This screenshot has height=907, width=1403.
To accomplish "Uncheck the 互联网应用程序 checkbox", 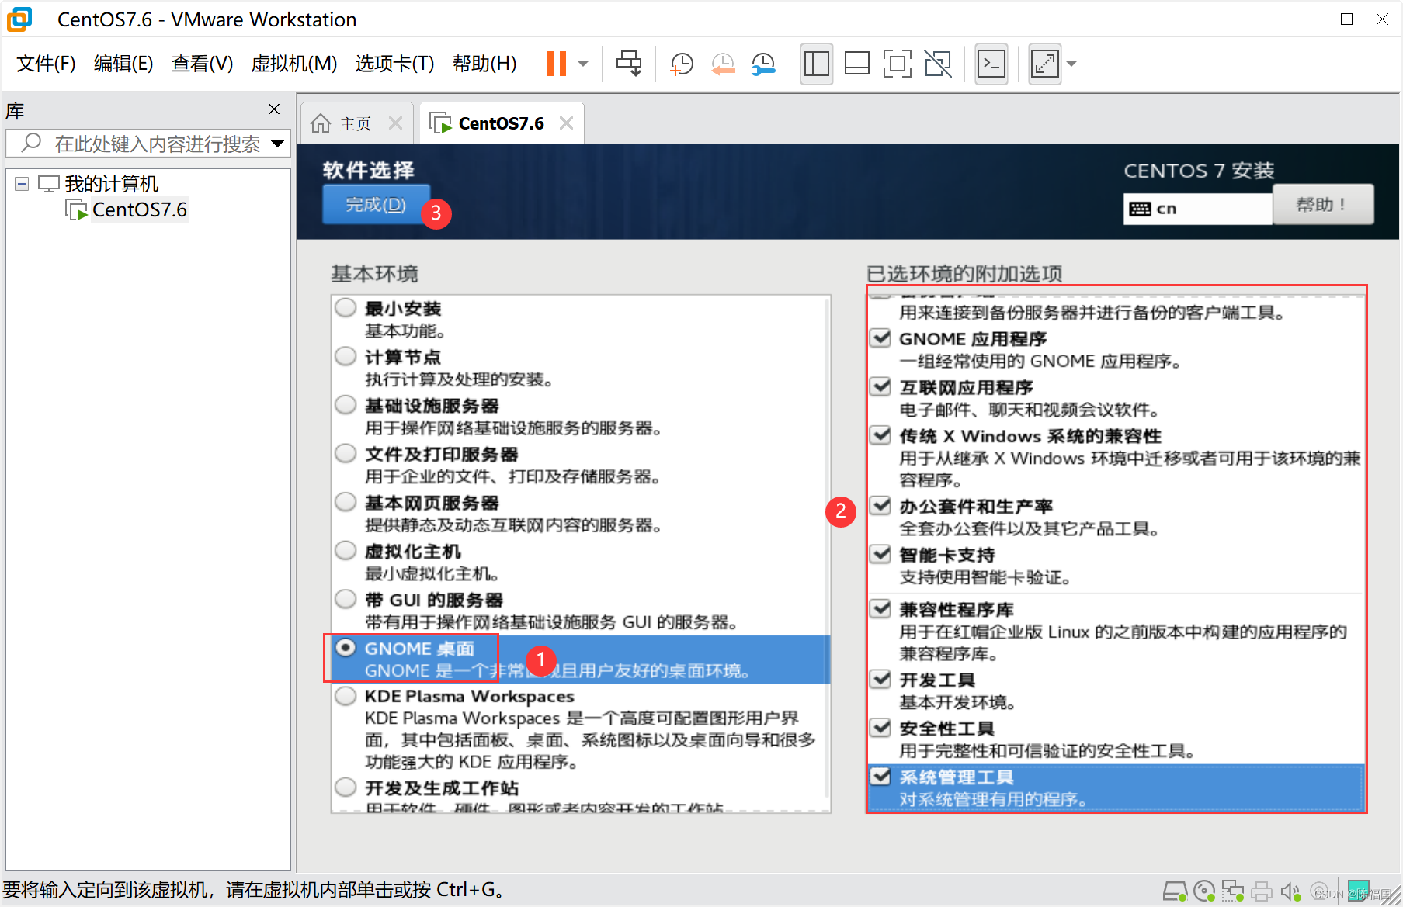I will [x=880, y=386].
